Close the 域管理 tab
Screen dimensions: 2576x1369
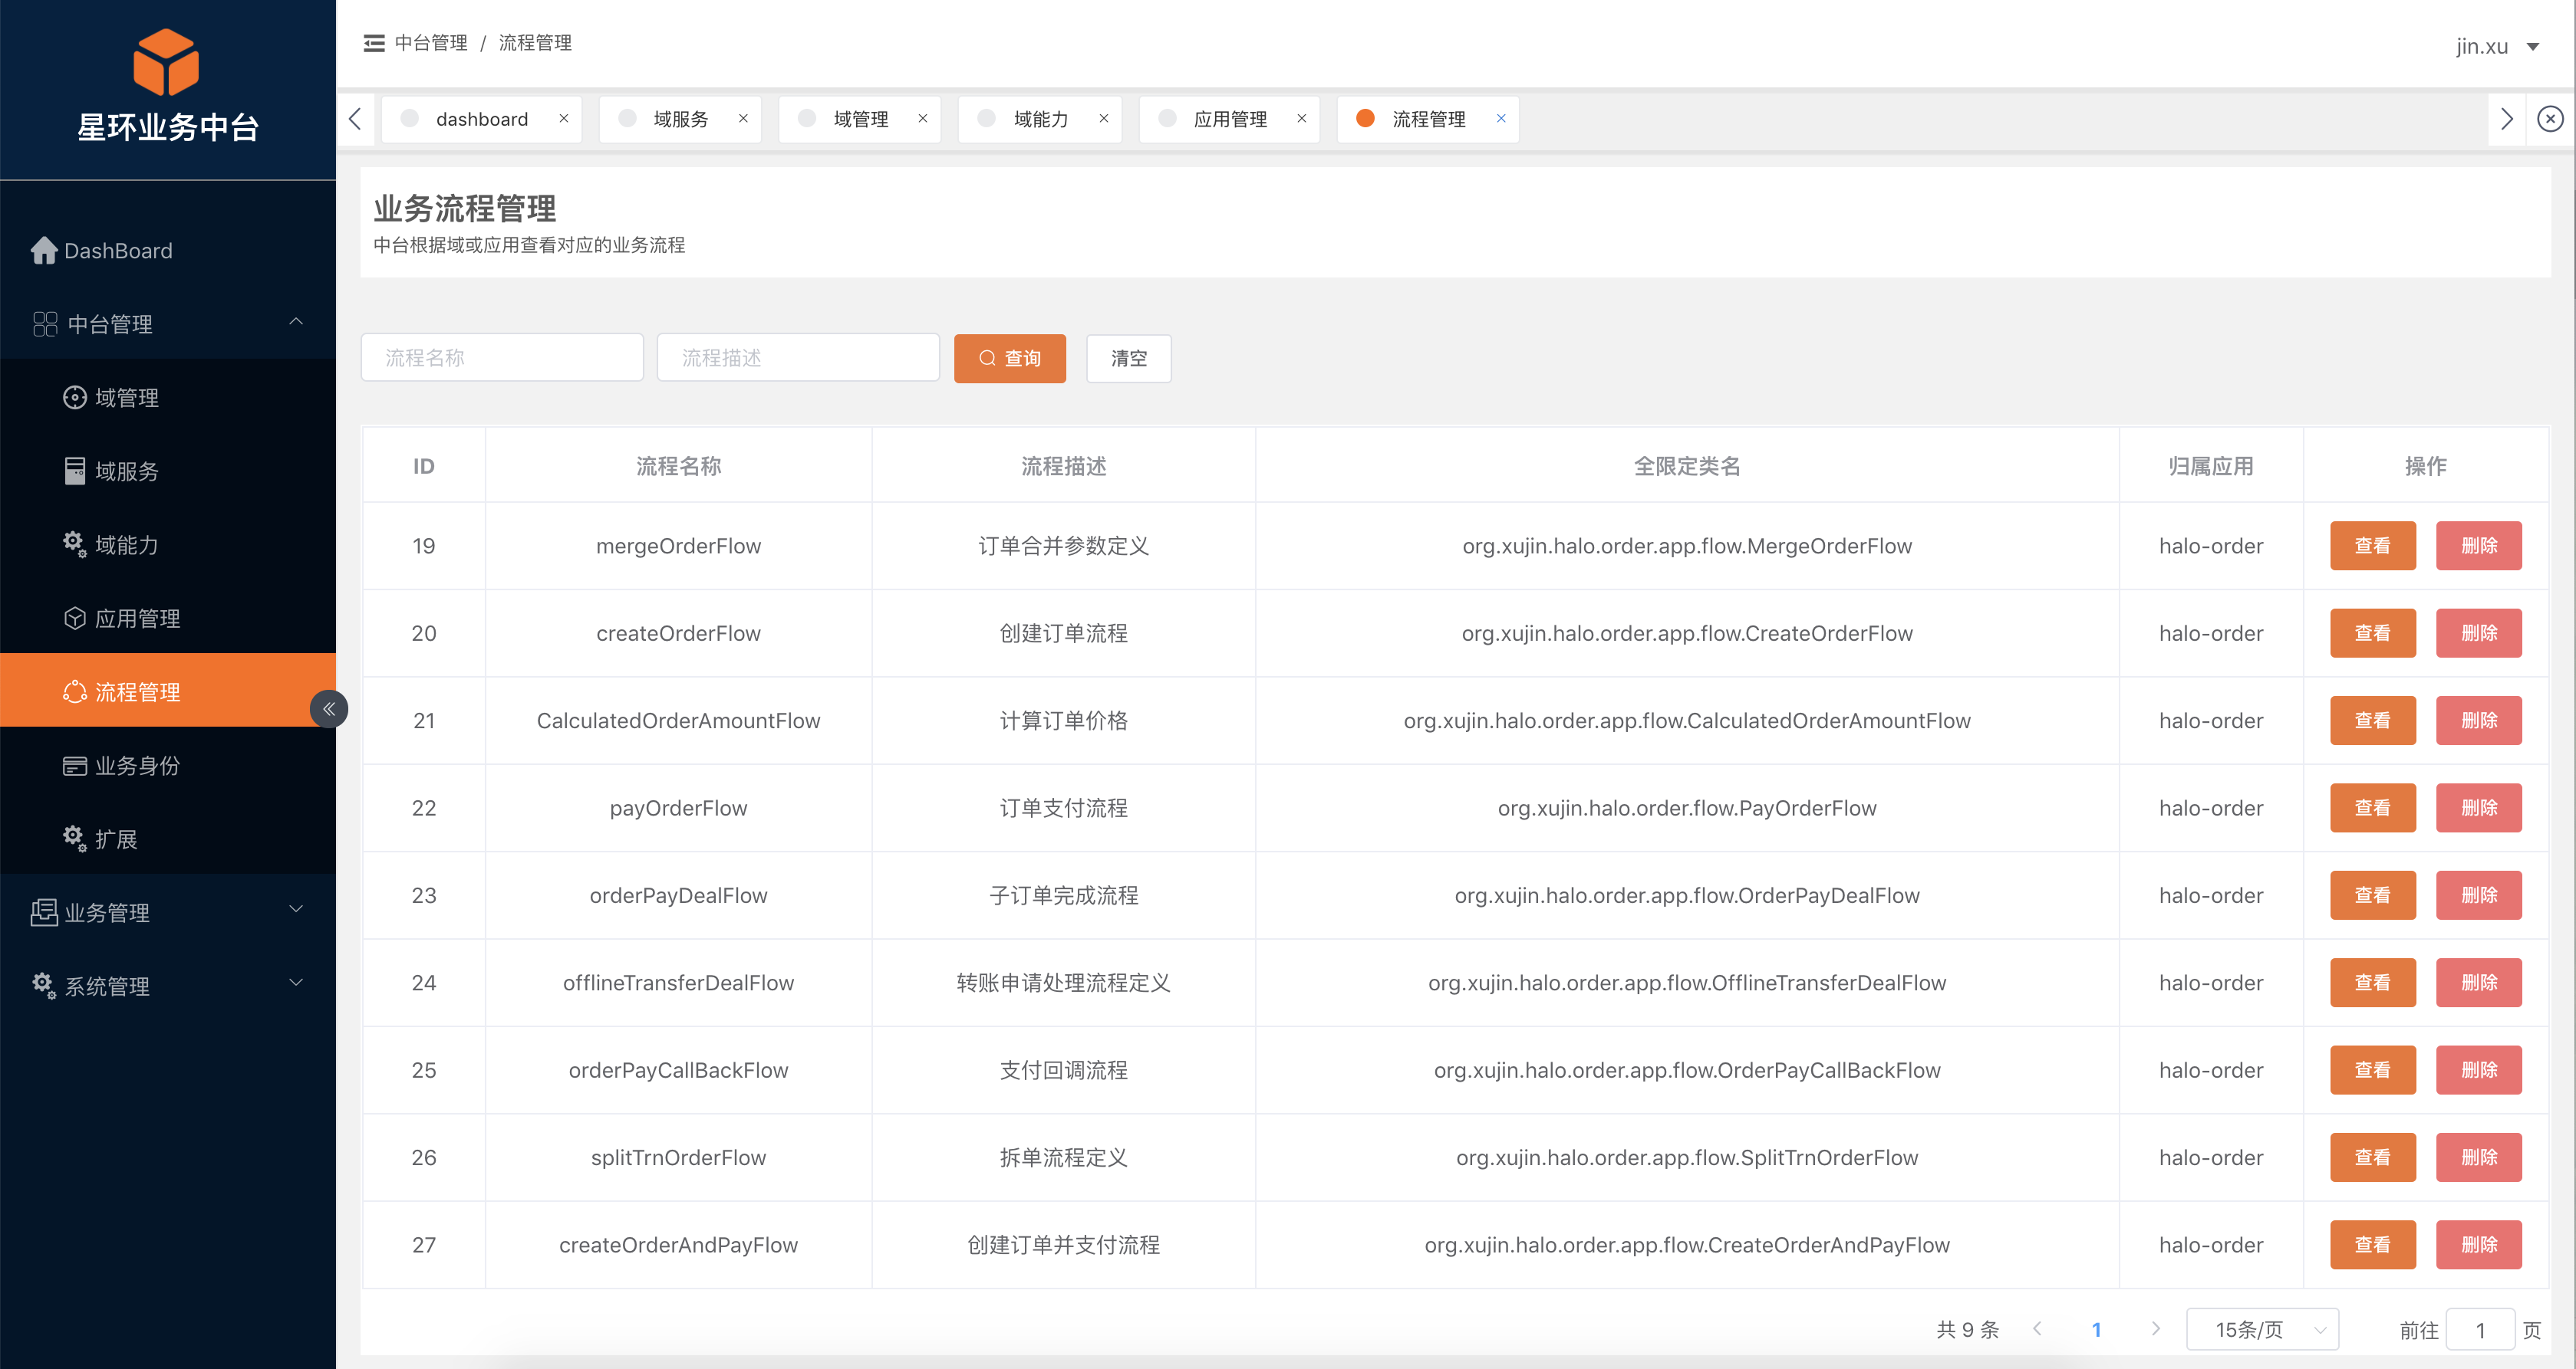(x=923, y=118)
